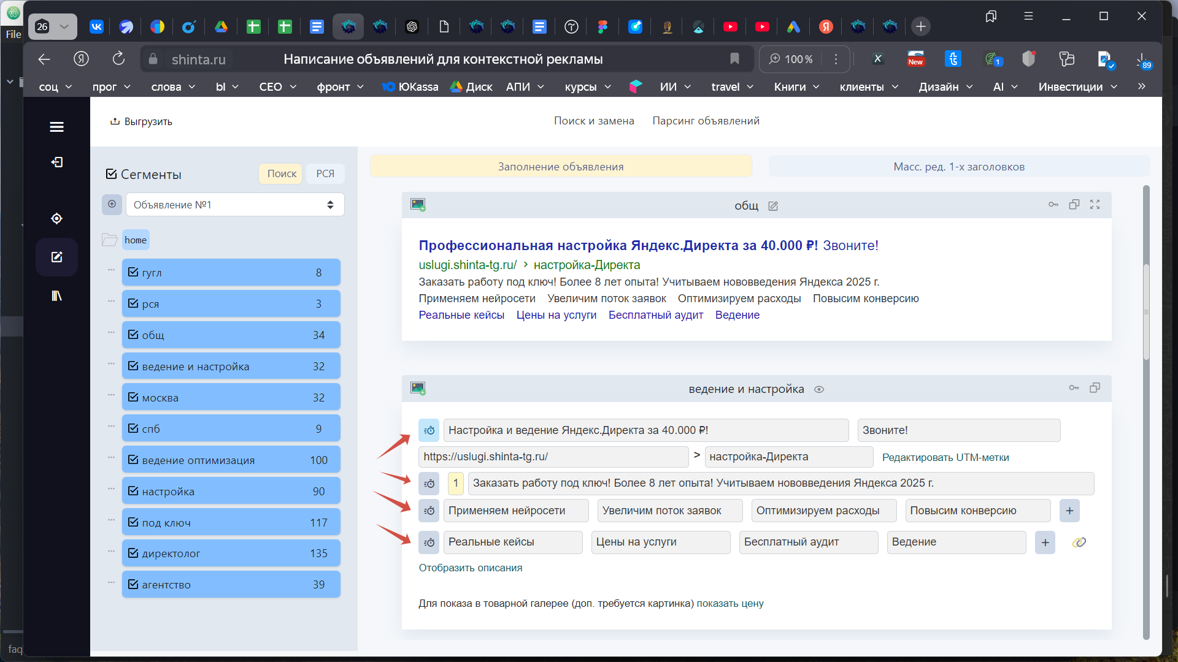Select the Поиск segment tab
This screenshot has width=1178, height=662.
282,174
